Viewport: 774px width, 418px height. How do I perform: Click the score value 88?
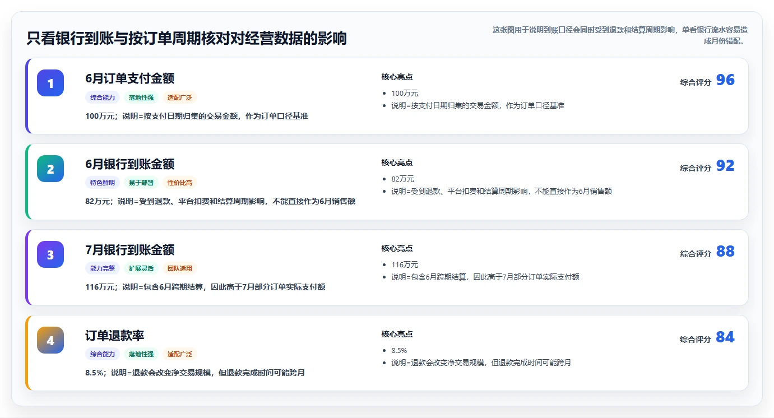point(725,252)
